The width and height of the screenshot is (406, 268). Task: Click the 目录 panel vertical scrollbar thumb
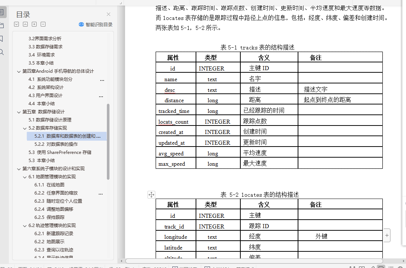click(108, 141)
